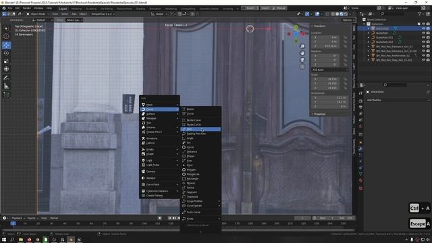Select Armature in the Add menu
This screenshot has width=432, height=243.
(x=159, y=138)
